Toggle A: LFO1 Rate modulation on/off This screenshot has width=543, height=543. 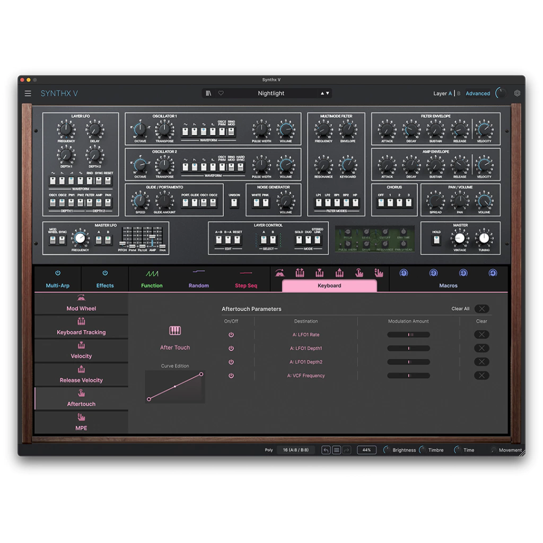click(x=231, y=335)
